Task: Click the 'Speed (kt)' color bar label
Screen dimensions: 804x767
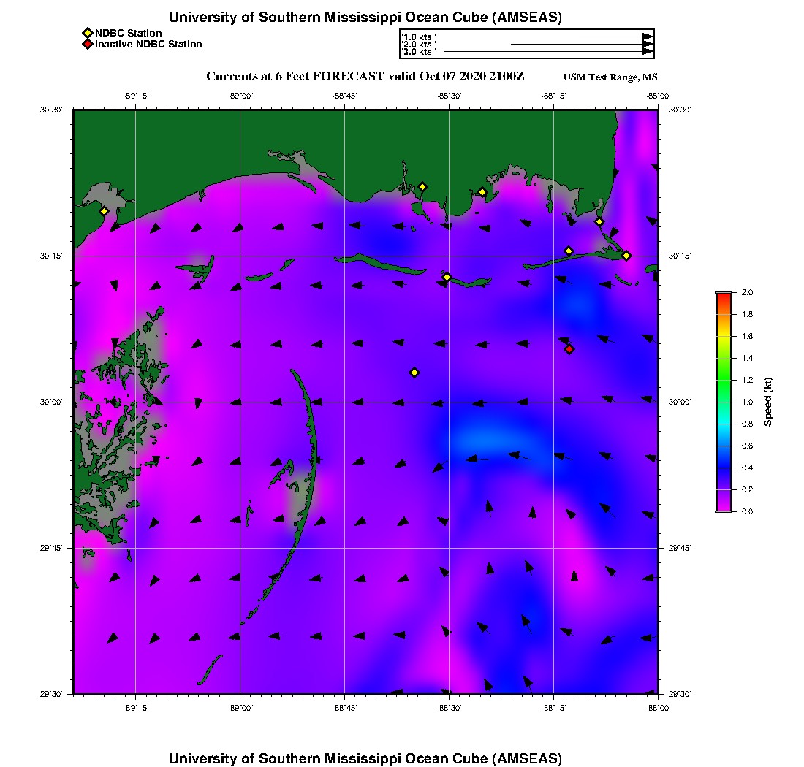Action: [768, 402]
